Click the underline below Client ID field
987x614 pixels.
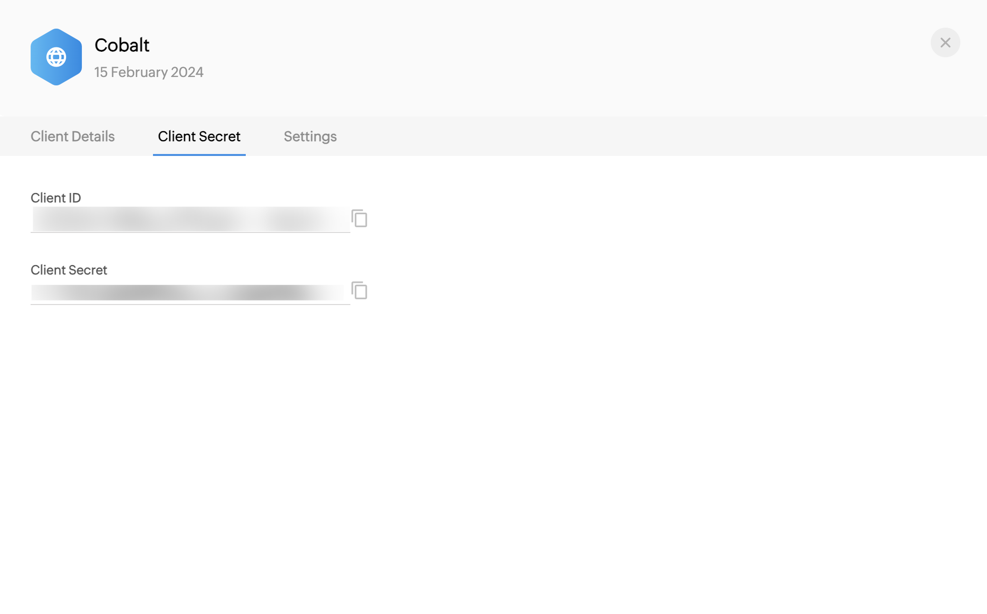(190, 232)
